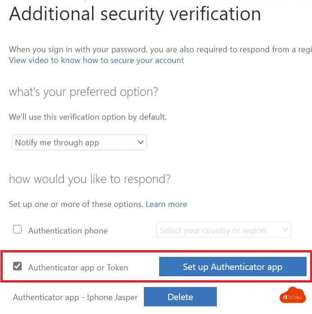Screen dimensions: 312x314
Task: Click the 'what's your preferred option?' heading
Action: pyautogui.click(x=83, y=92)
